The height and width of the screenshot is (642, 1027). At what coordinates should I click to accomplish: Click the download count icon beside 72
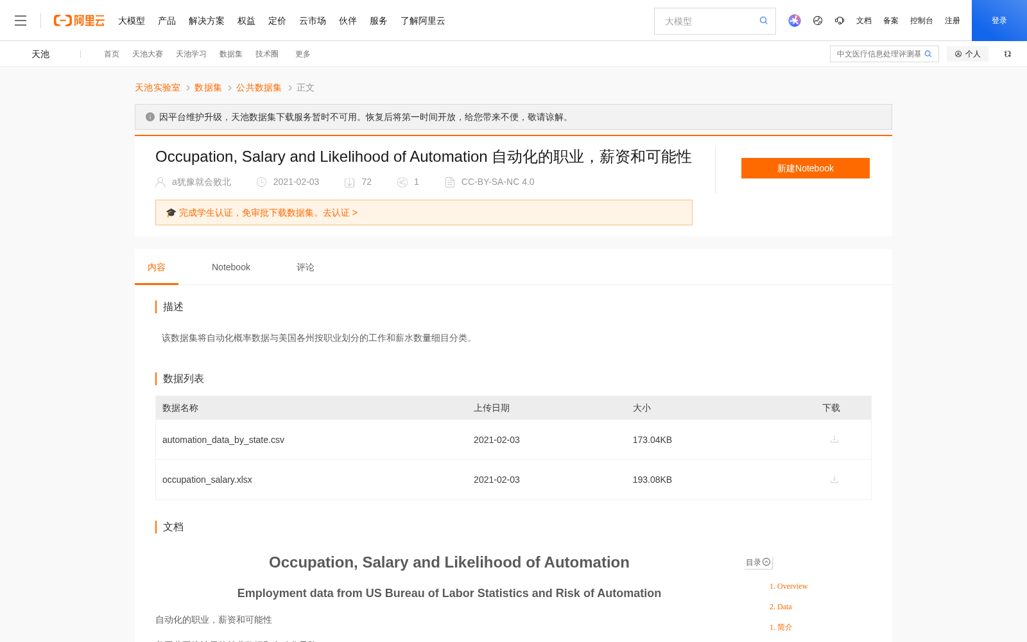point(349,182)
